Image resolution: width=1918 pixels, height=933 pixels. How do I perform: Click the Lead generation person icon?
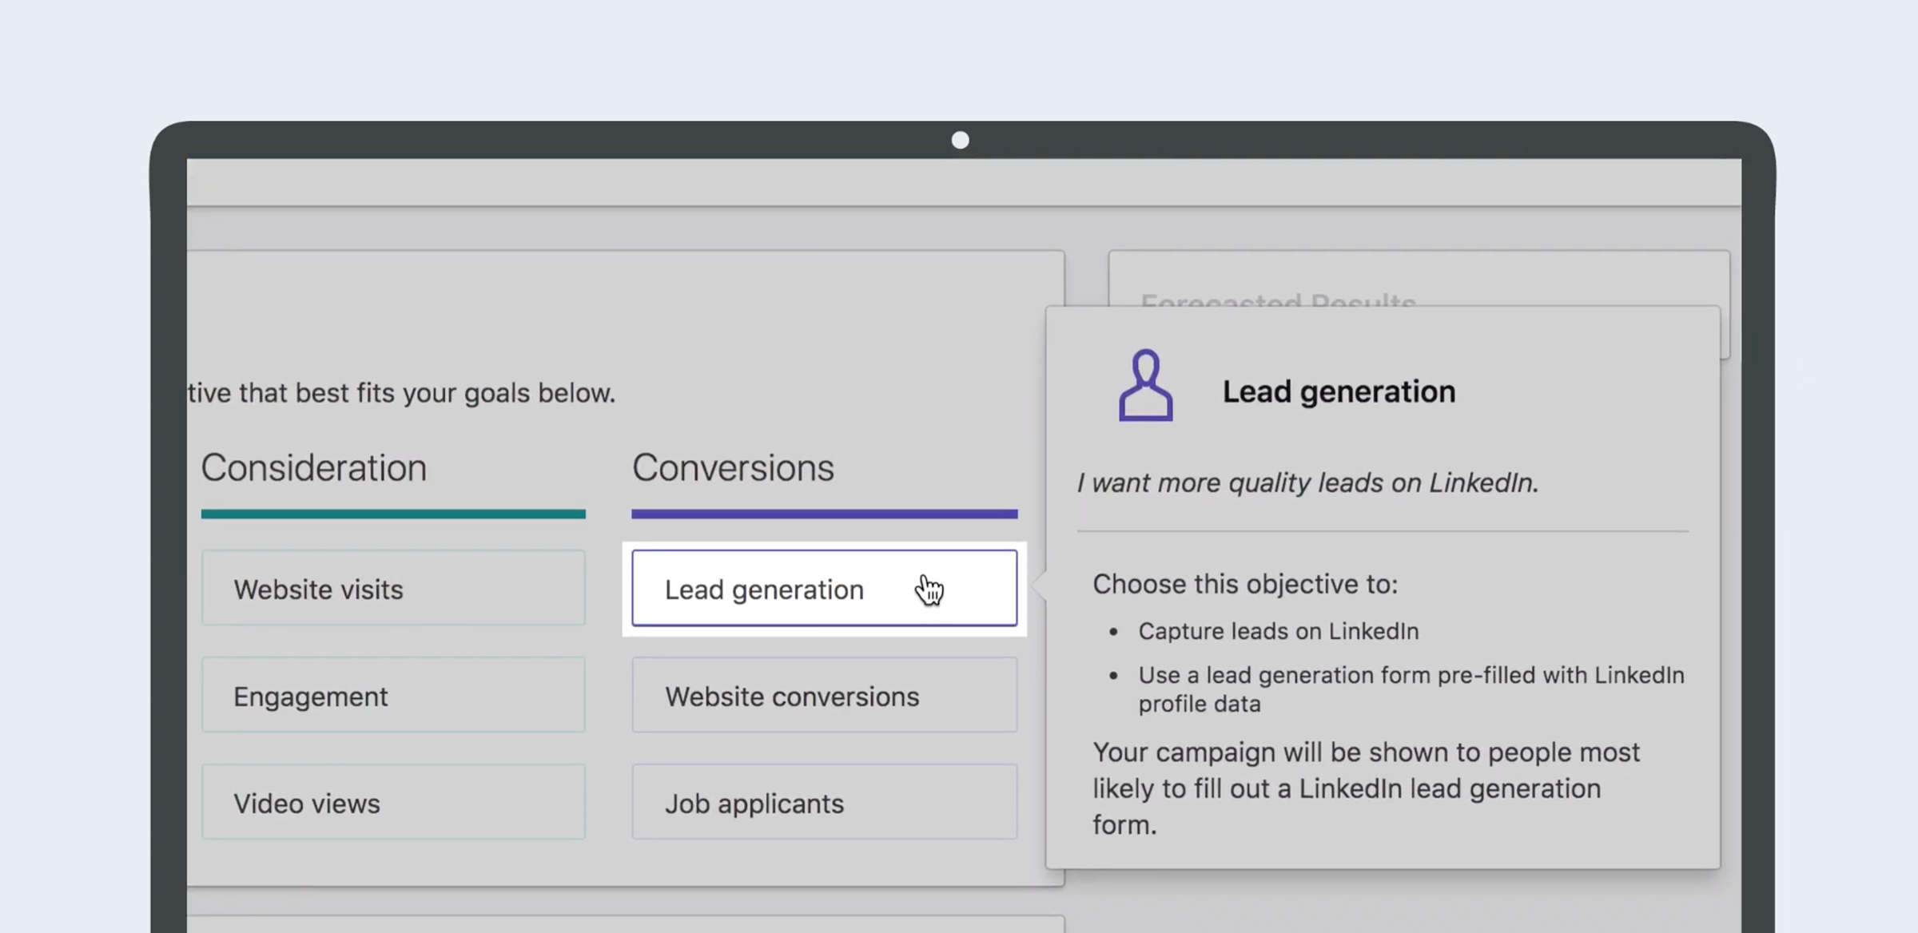(x=1145, y=386)
